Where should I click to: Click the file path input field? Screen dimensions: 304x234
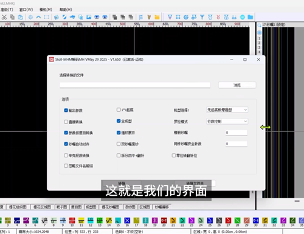click(x=135, y=85)
